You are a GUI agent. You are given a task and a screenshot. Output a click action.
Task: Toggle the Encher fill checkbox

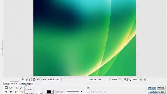56,92
